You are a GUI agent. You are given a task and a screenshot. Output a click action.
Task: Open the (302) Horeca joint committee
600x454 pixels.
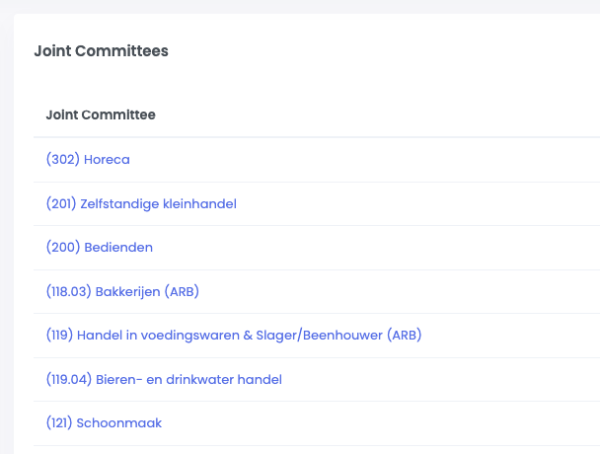click(x=88, y=159)
